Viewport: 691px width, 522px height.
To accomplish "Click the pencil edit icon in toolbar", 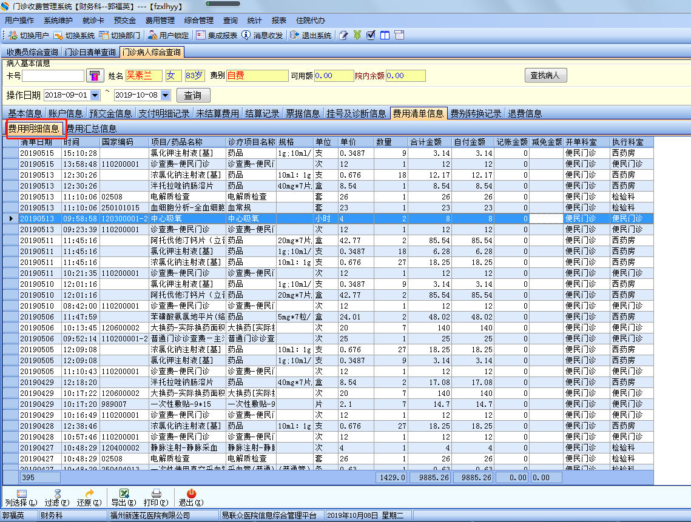I will (344, 35).
